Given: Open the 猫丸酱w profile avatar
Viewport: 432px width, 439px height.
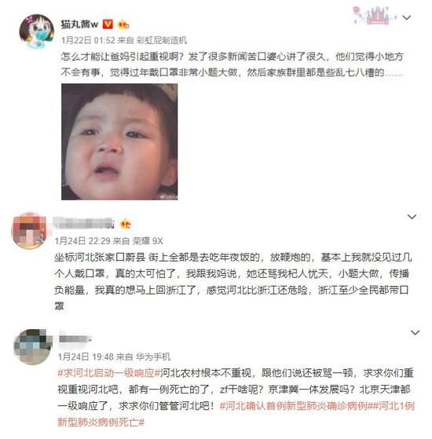Looking at the screenshot, I should tap(36, 31).
